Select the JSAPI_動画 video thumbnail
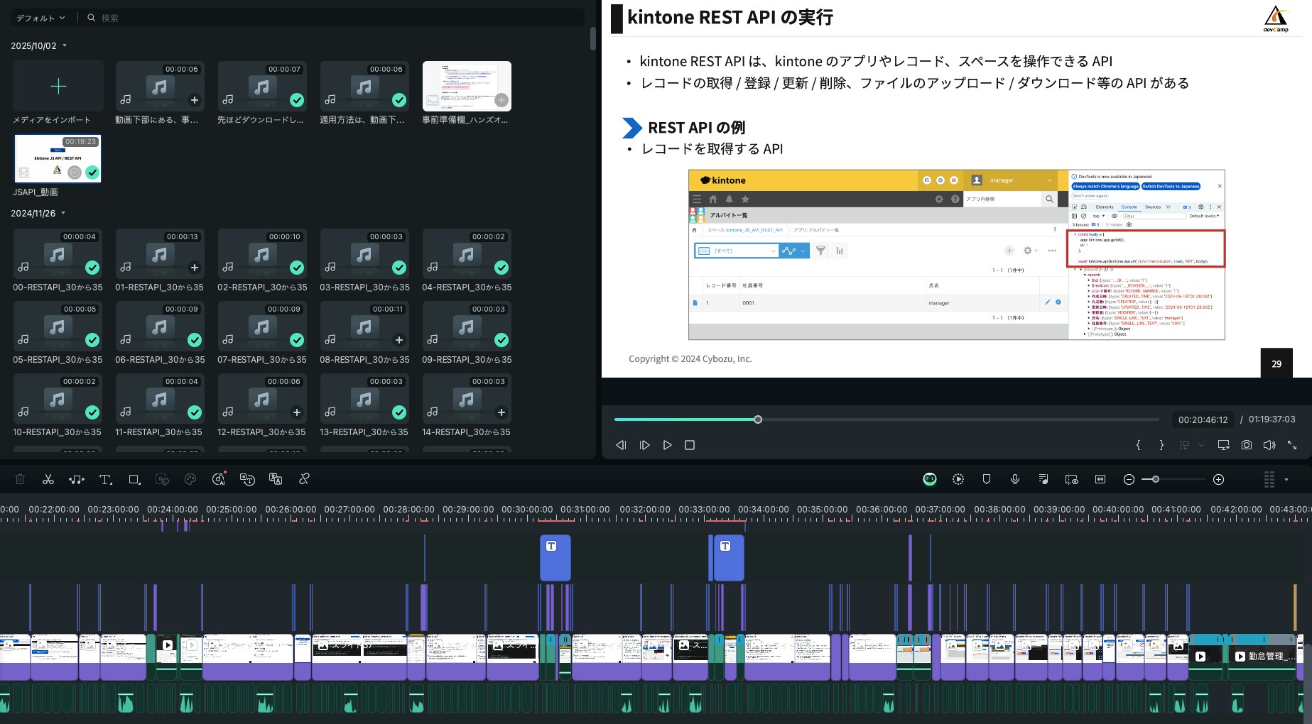This screenshot has width=1312, height=724. tap(58, 158)
